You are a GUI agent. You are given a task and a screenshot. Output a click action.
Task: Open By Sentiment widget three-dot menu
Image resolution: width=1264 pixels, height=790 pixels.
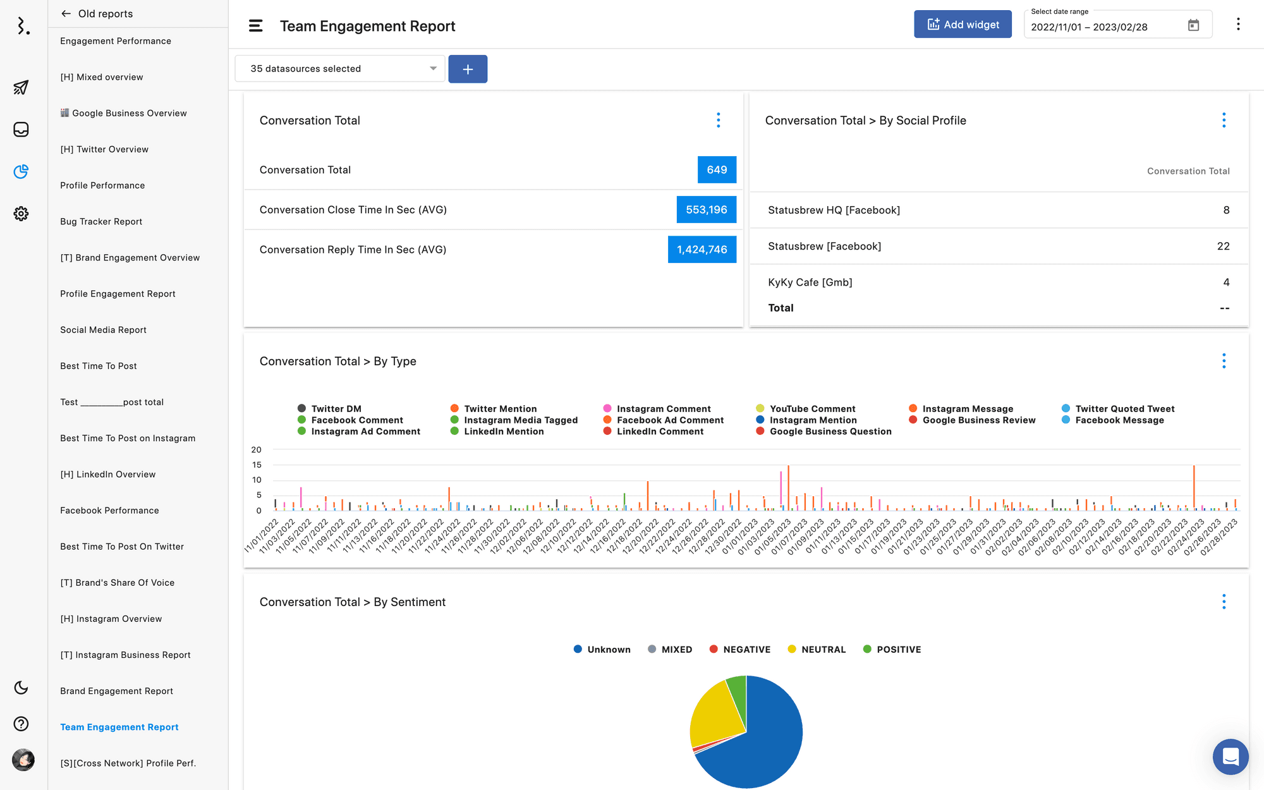(1224, 602)
